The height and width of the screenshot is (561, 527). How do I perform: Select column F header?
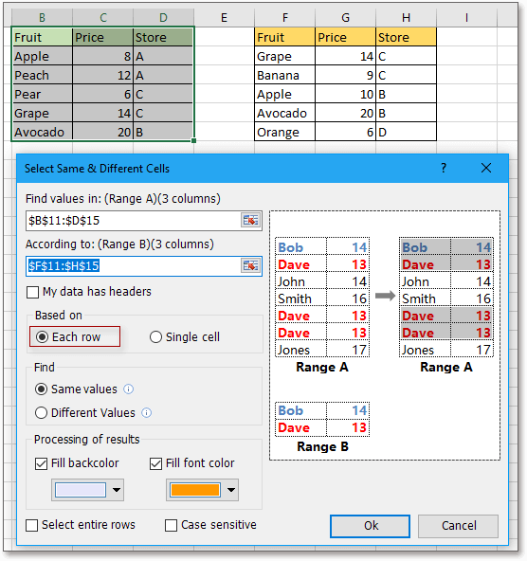[x=284, y=17]
